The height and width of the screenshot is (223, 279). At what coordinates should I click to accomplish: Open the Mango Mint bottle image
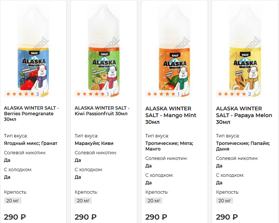click(174, 51)
